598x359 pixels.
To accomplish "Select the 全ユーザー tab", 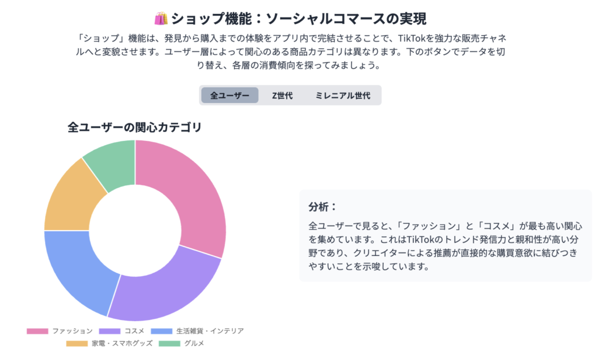I will click(230, 96).
